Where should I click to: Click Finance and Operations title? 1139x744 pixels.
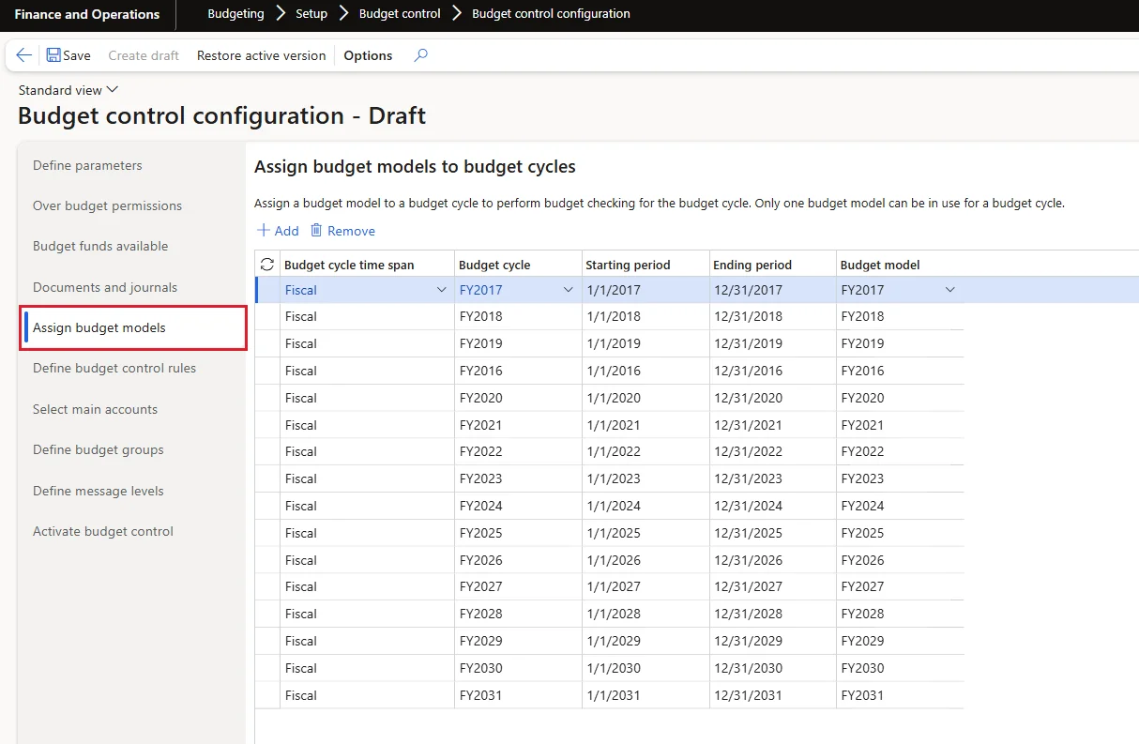pyautogui.click(x=87, y=14)
